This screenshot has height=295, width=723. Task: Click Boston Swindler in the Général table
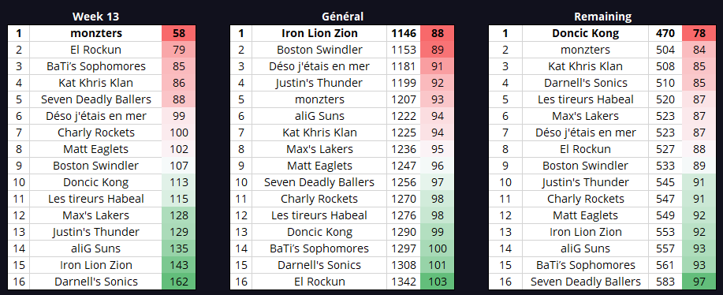[x=319, y=50]
